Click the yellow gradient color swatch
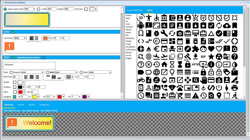Viewport: 250px width, 140px height. click(x=34, y=97)
